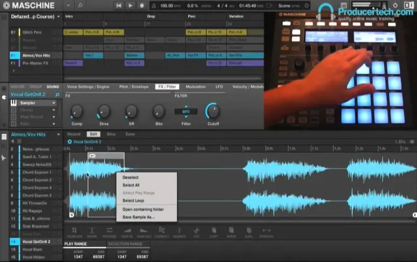Open the LFO parameter tab
Image resolution: width=417 pixels, height=262 pixels.
pyautogui.click(x=219, y=86)
